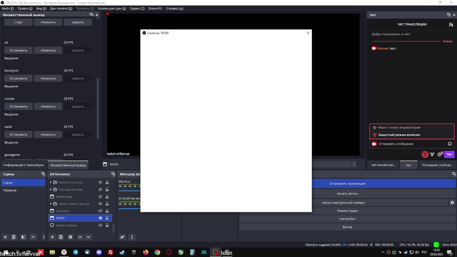Switch to the Чат-Donational tab
The width and height of the screenshot is (457, 257).
click(383, 165)
